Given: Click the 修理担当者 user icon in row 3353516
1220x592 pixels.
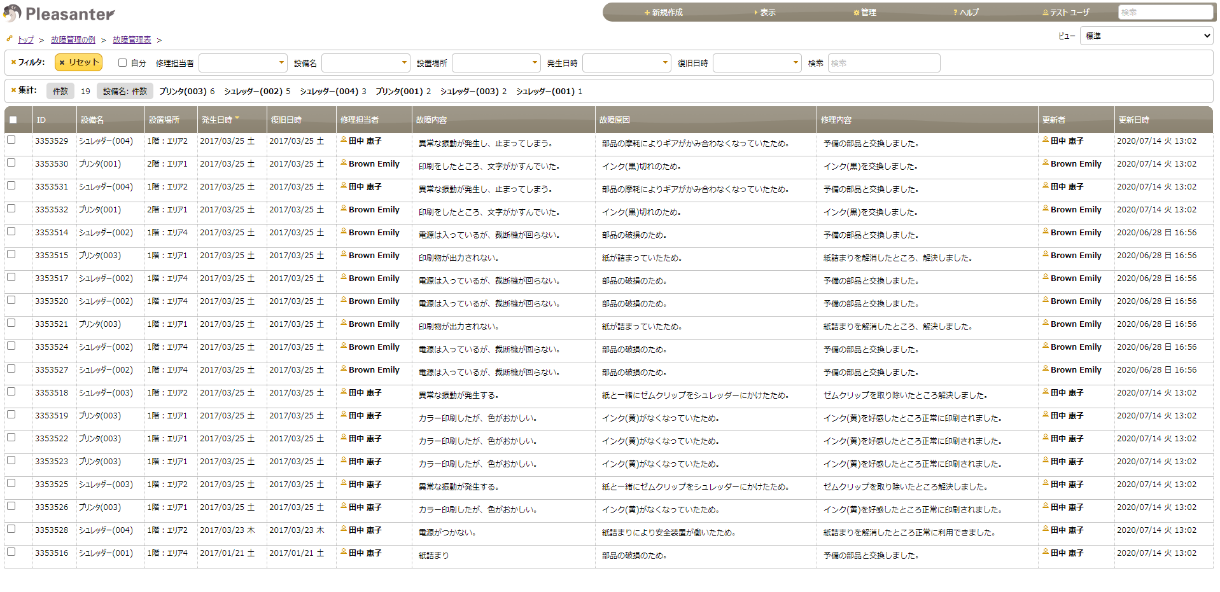Looking at the screenshot, I should 344,551.
